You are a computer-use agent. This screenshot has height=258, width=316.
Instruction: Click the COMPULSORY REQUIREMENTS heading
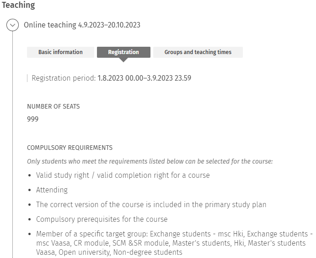tap(70, 148)
